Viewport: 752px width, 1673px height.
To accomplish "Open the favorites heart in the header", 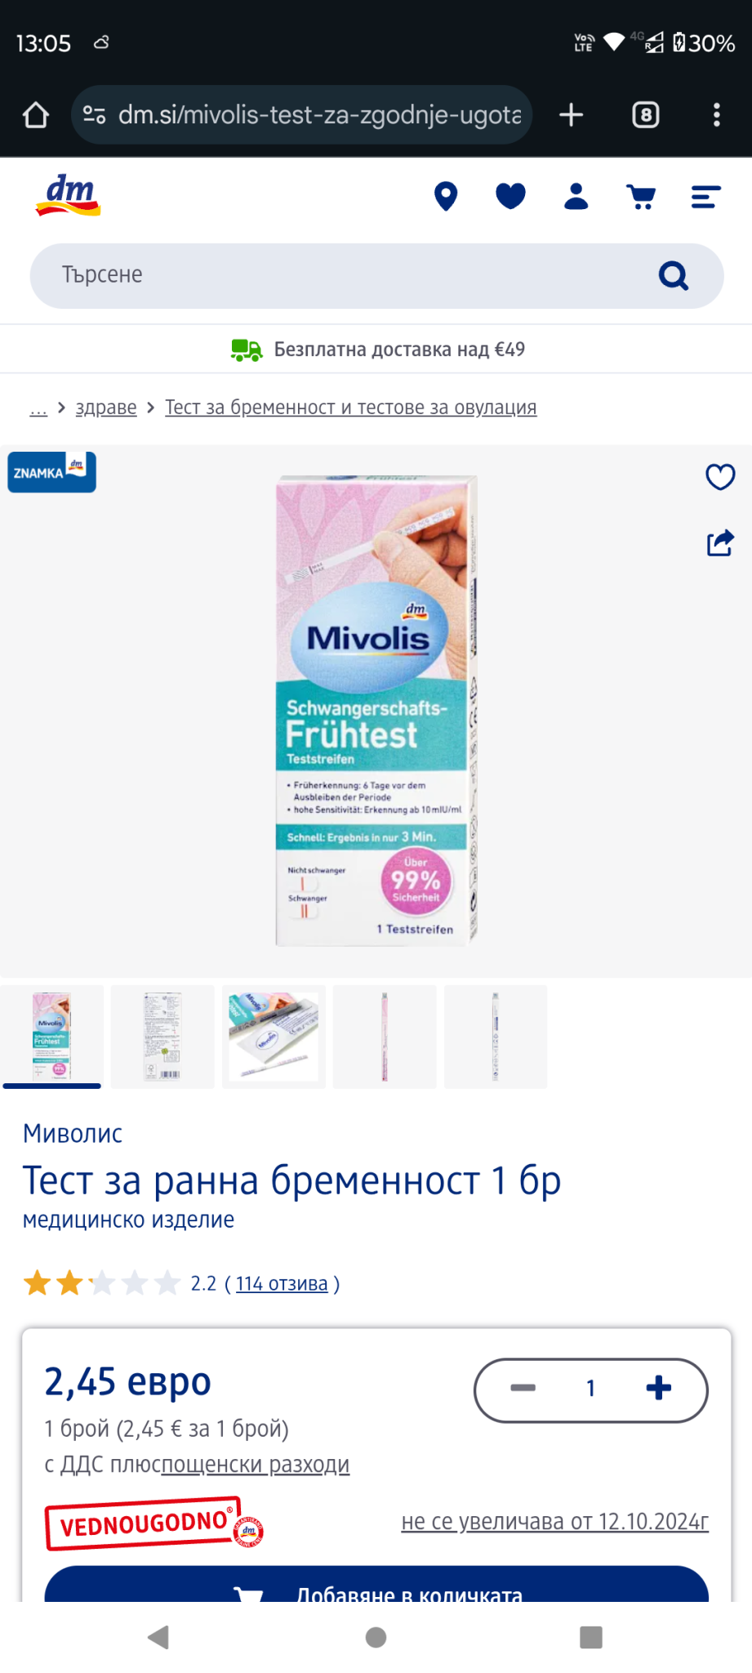I will pyautogui.click(x=511, y=196).
